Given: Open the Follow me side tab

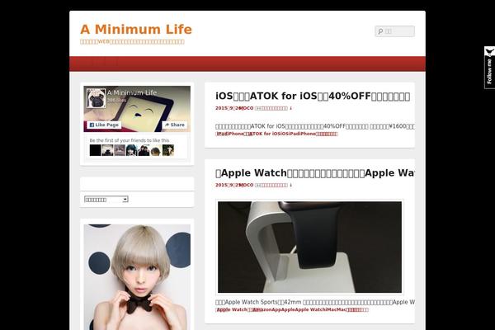Looking at the screenshot, I should [x=489, y=68].
